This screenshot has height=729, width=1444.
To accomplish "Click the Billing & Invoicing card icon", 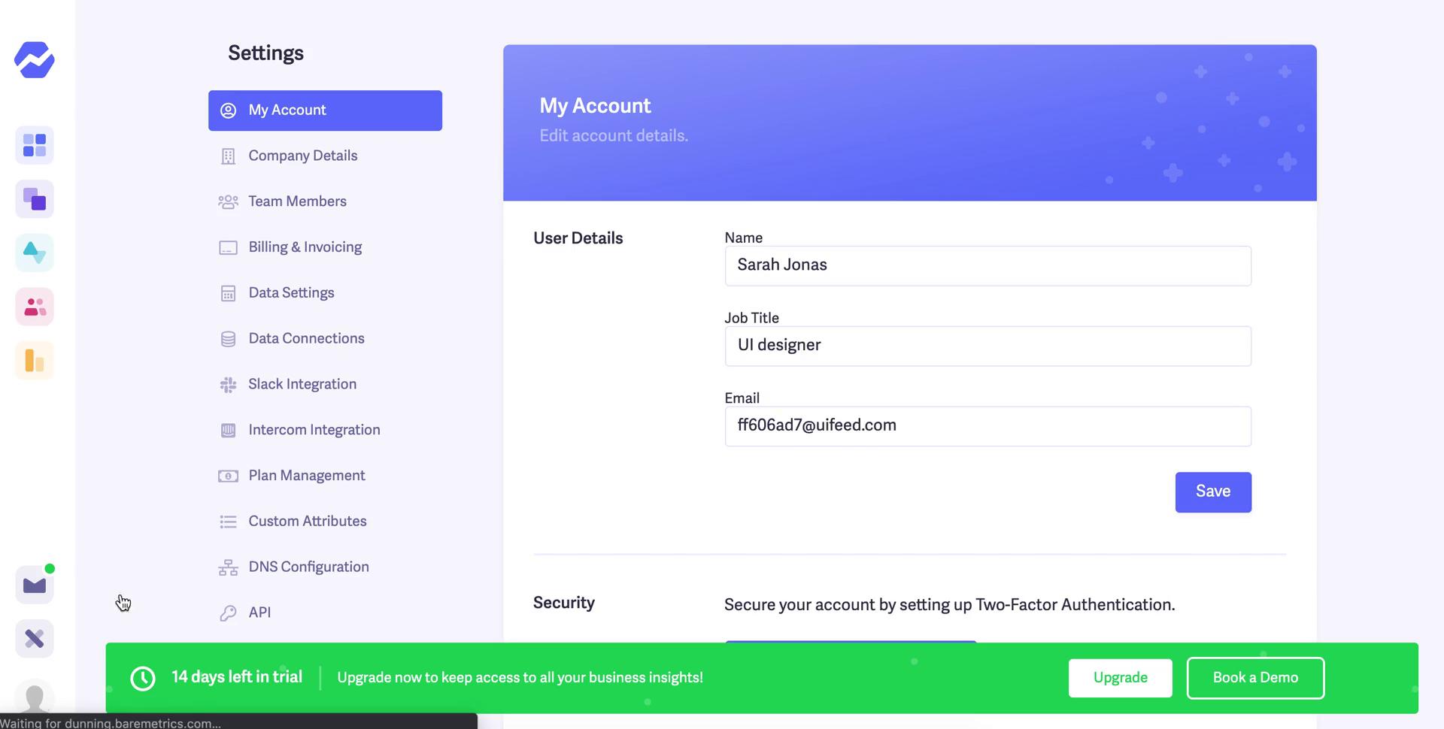I will point(228,247).
